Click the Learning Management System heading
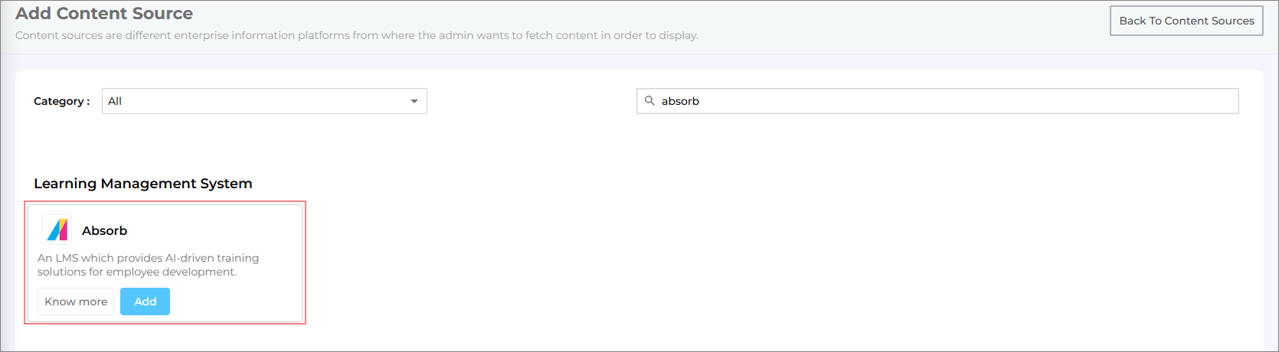1279x352 pixels. tap(143, 184)
